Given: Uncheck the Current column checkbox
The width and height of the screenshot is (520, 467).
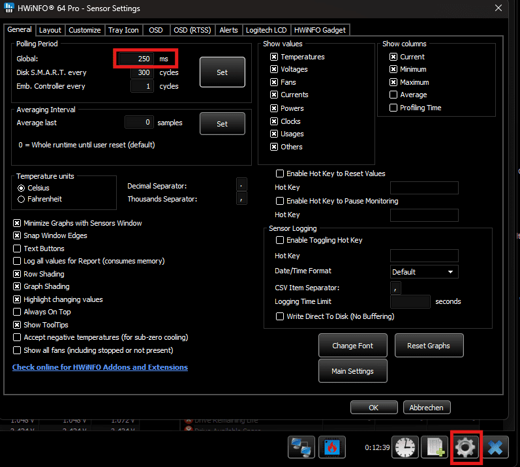Looking at the screenshot, I should [x=393, y=57].
